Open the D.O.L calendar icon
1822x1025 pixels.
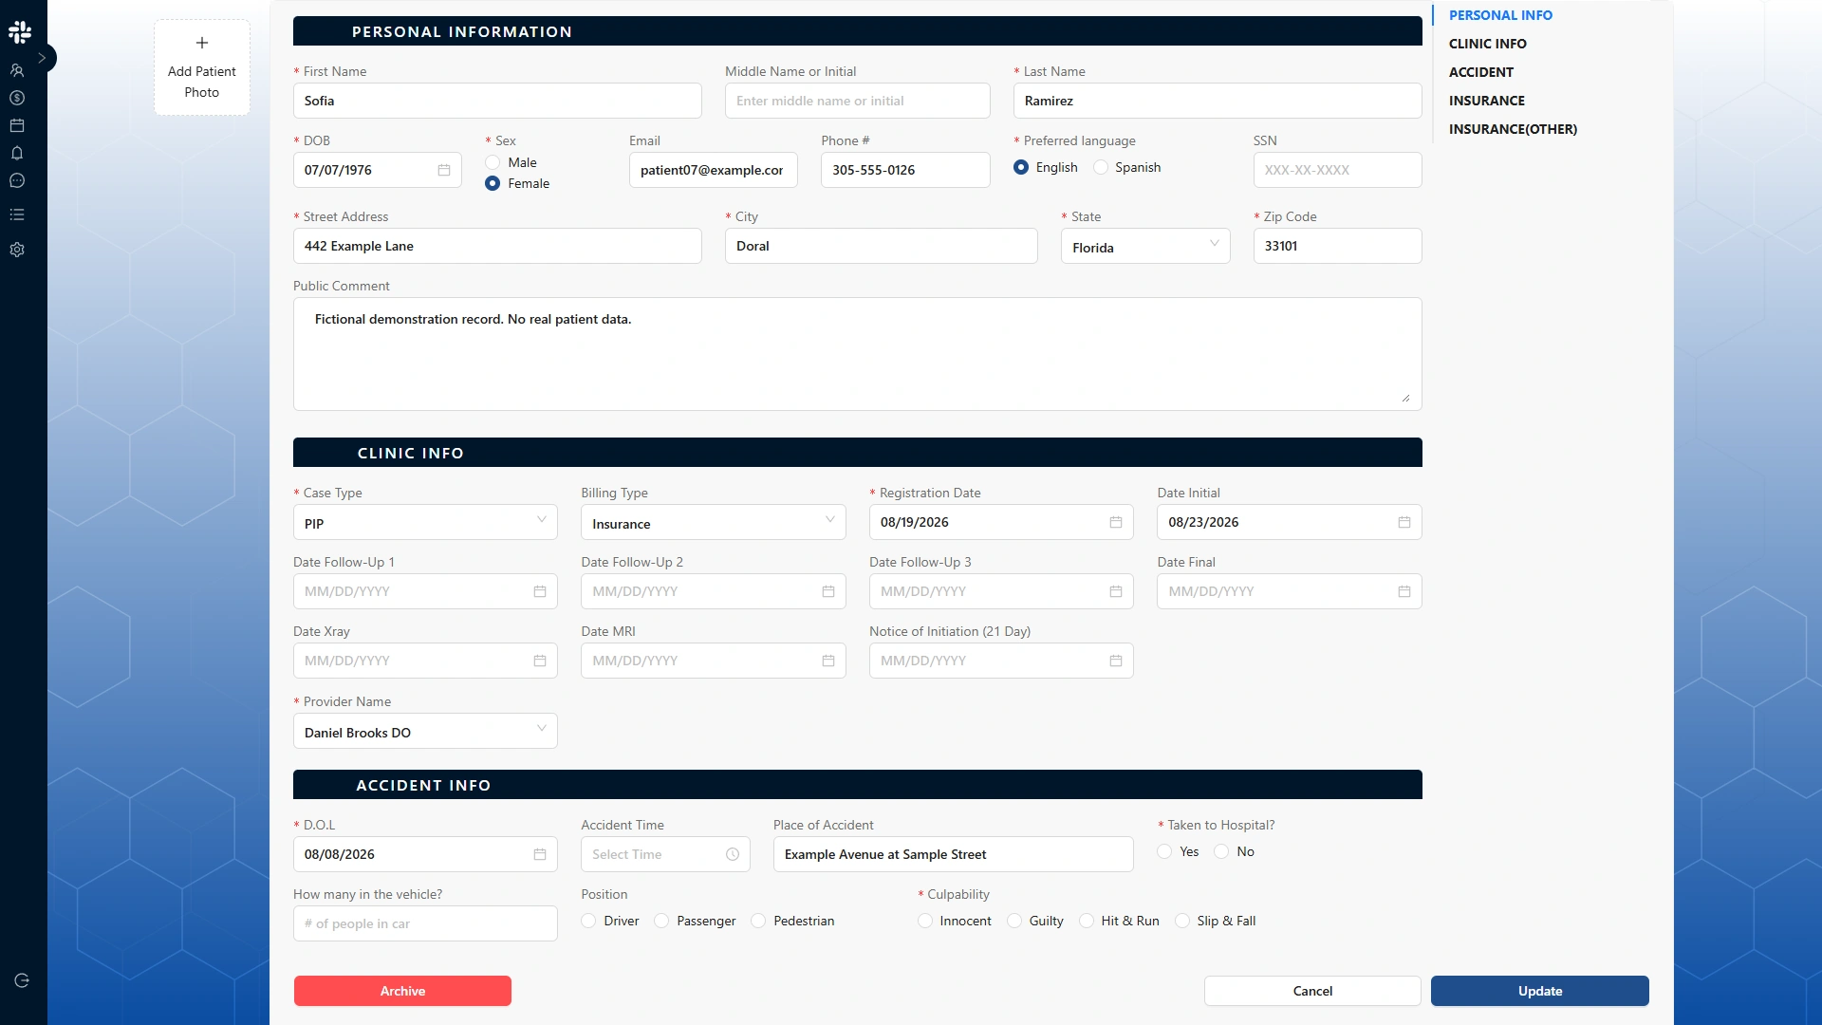pyautogui.click(x=540, y=854)
